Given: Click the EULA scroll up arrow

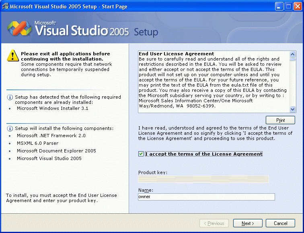Looking at the screenshot, I should 292,54.
